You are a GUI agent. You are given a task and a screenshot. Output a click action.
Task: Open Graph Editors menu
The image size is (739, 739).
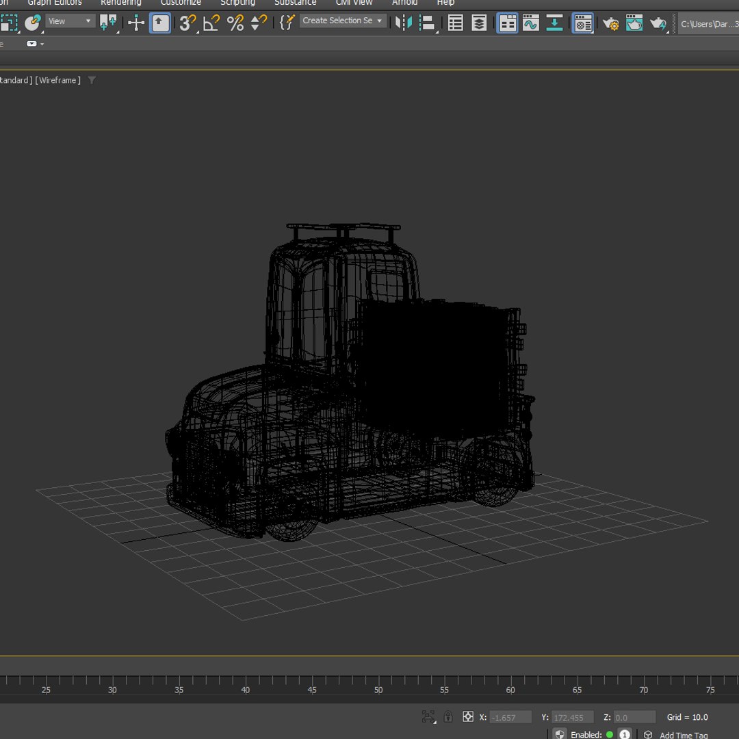tap(55, 3)
